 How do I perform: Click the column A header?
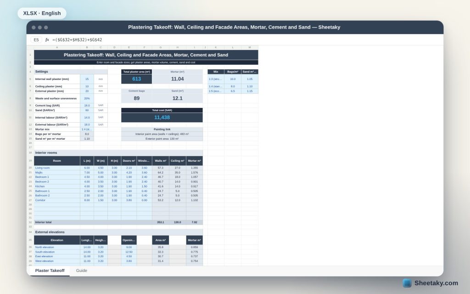tap(57, 47)
